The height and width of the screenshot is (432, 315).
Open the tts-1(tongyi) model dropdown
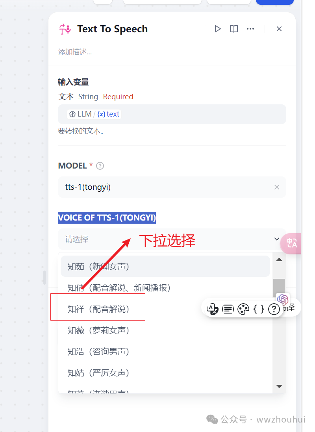[x=172, y=187]
